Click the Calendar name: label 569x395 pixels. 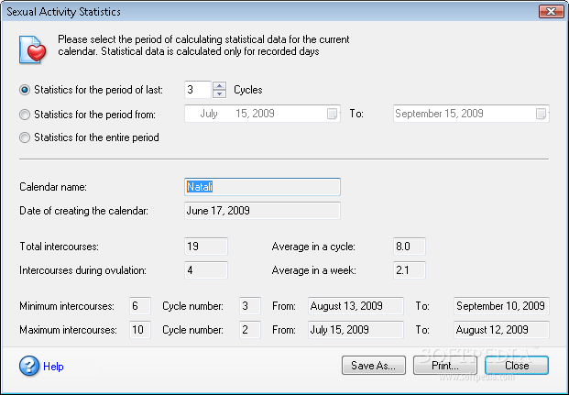pos(53,187)
